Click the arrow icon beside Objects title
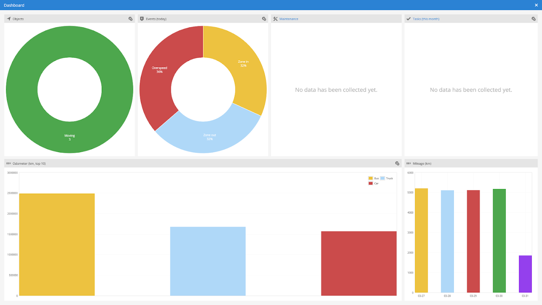542x305 pixels. click(8, 19)
